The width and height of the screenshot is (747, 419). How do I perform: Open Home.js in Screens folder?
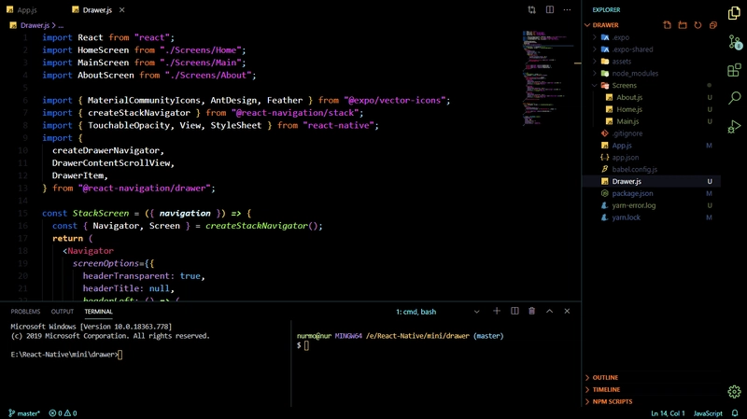(x=628, y=109)
